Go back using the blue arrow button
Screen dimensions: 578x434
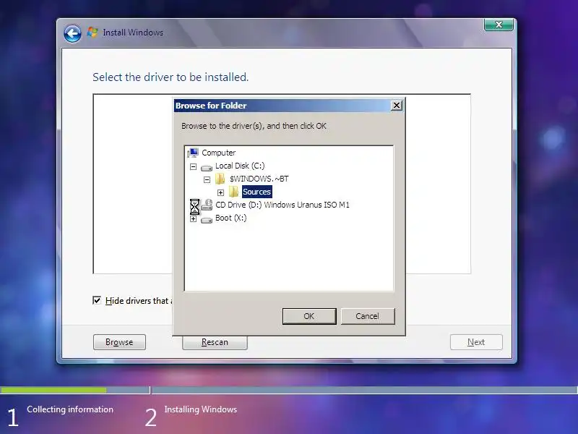[72, 34]
